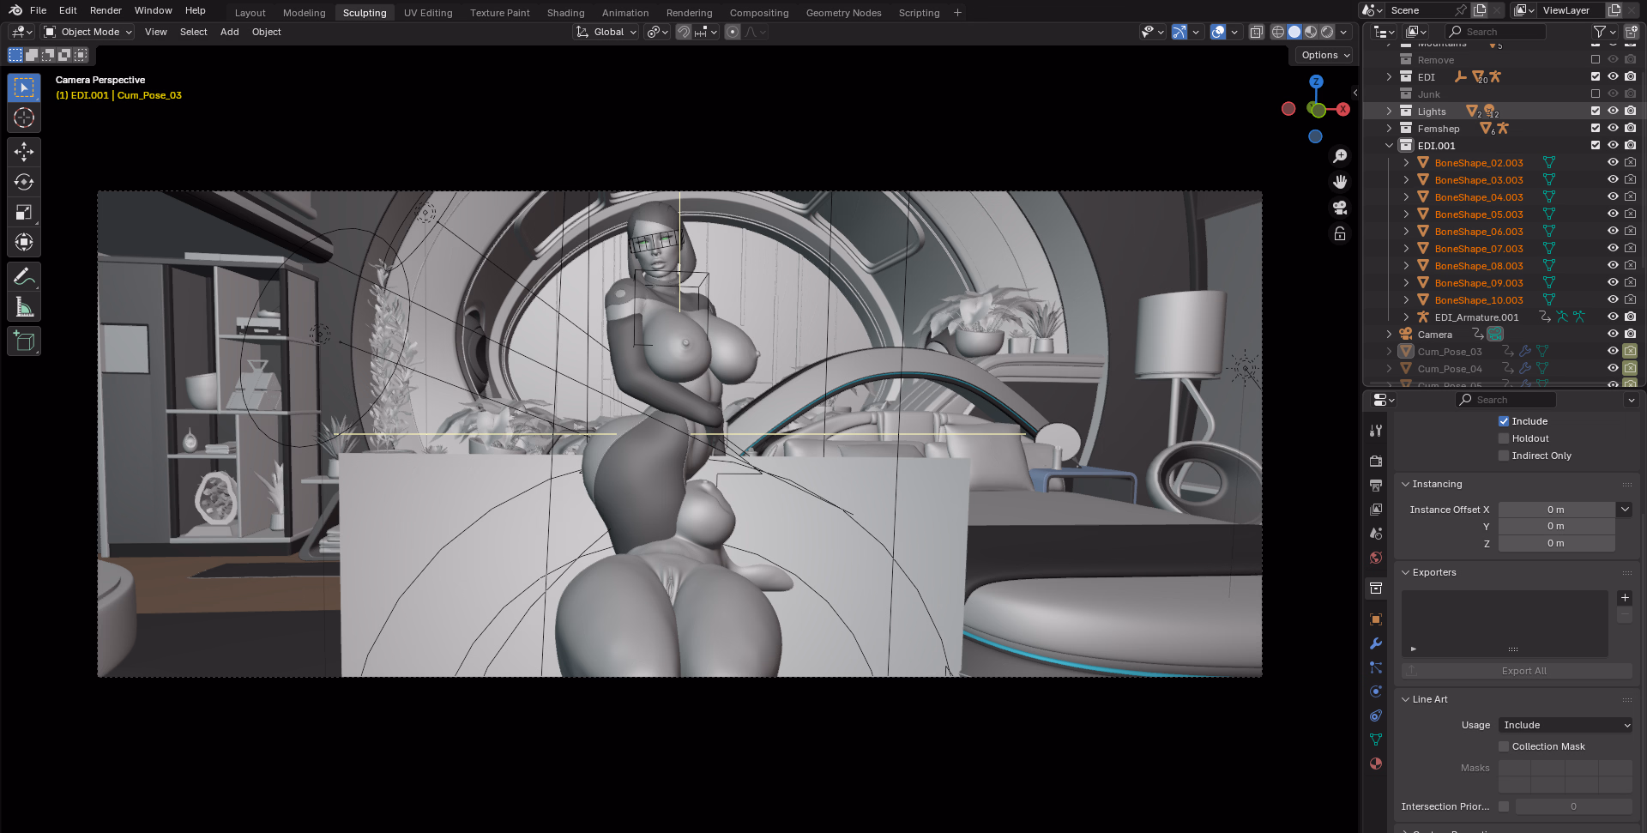1647x833 pixels.
Task: Click the Instance Offset X field
Action: [x=1555, y=510]
